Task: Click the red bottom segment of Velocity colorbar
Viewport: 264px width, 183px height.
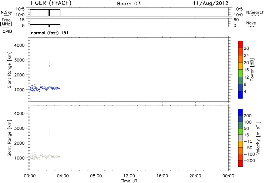Action: pos(241,164)
